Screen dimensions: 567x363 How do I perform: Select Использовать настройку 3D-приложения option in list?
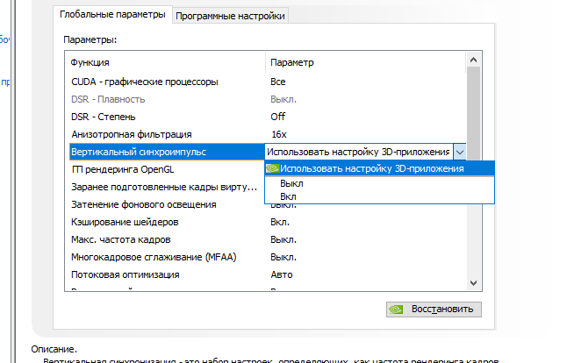[x=379, y=168]
